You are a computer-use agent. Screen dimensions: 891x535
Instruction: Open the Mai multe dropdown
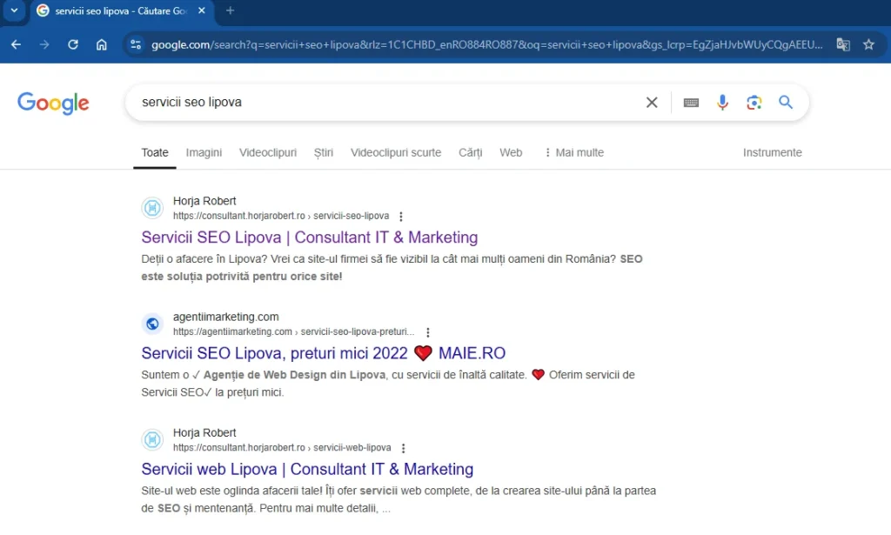(x=575, y=152)
